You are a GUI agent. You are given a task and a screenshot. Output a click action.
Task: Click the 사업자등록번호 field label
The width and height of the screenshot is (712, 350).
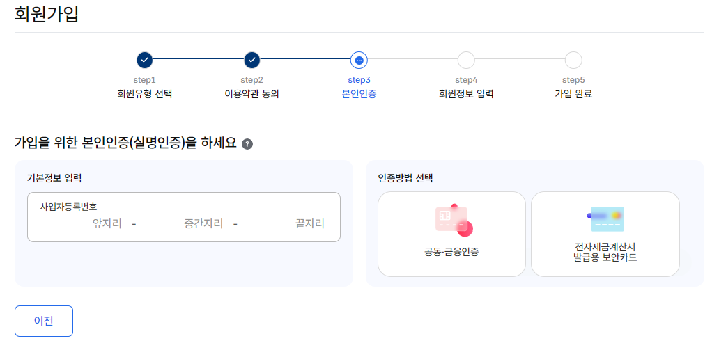[x=68, y=207]
